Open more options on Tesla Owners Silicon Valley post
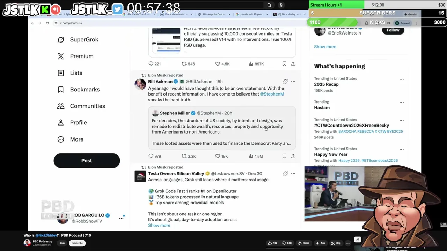Screen dimensions: 447x251 point(293,174)
